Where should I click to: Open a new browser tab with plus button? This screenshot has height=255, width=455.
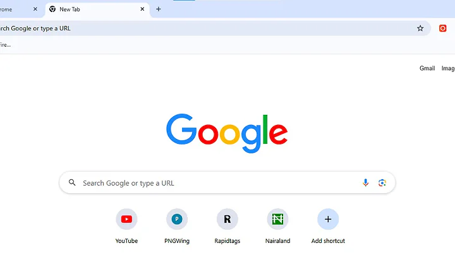[x=159, y=9]
